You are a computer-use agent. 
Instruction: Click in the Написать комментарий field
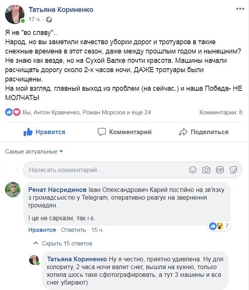click(105, 170)
